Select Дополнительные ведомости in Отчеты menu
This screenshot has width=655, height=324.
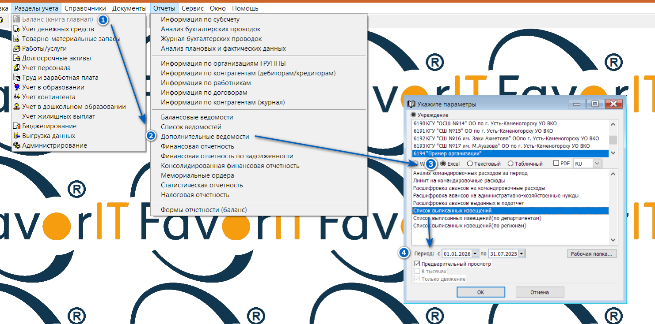[205, 137]
